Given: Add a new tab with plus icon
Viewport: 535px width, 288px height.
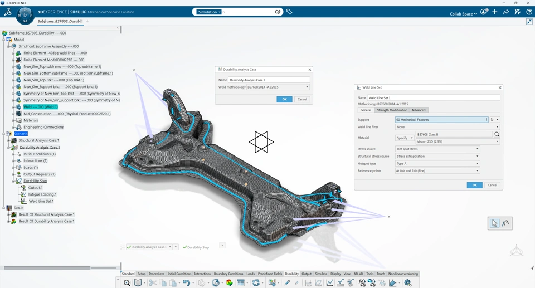Looking at the screenshot, I should click(x=87, y=21).
